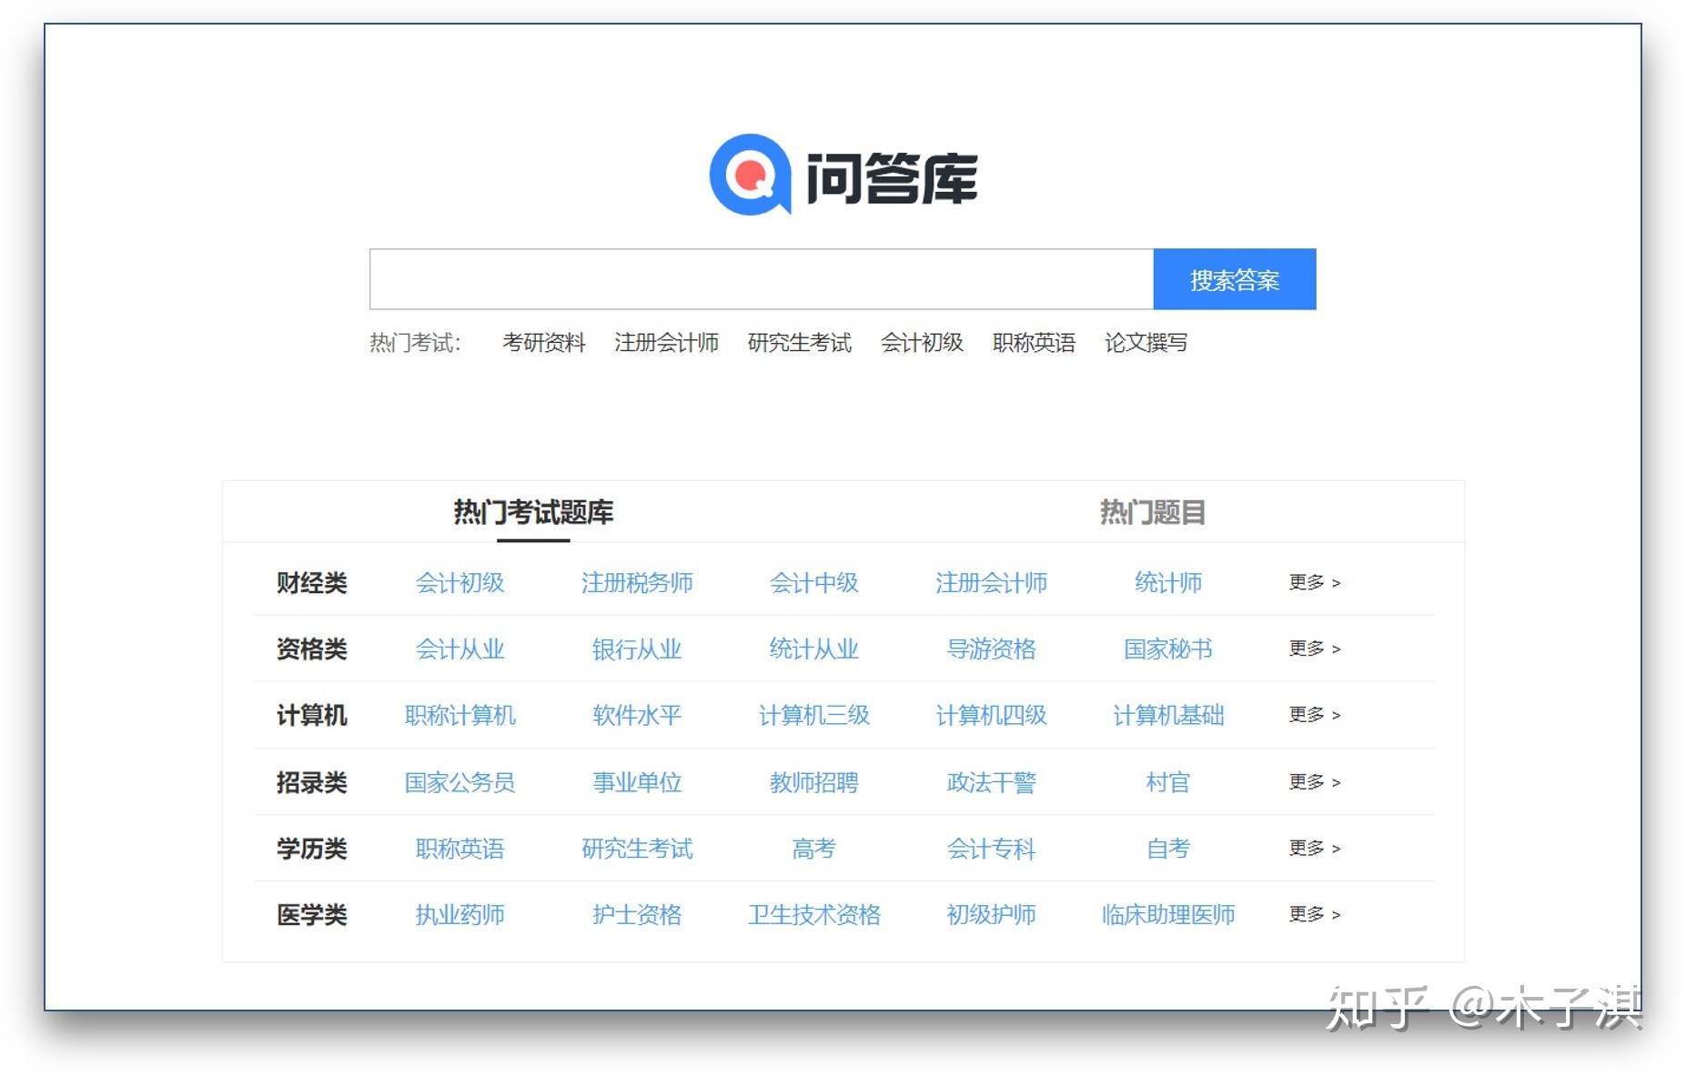Select the 临床助理医师 question bank
This screenshot has height=1076, width=1686.
click(x=1167, y=915)
